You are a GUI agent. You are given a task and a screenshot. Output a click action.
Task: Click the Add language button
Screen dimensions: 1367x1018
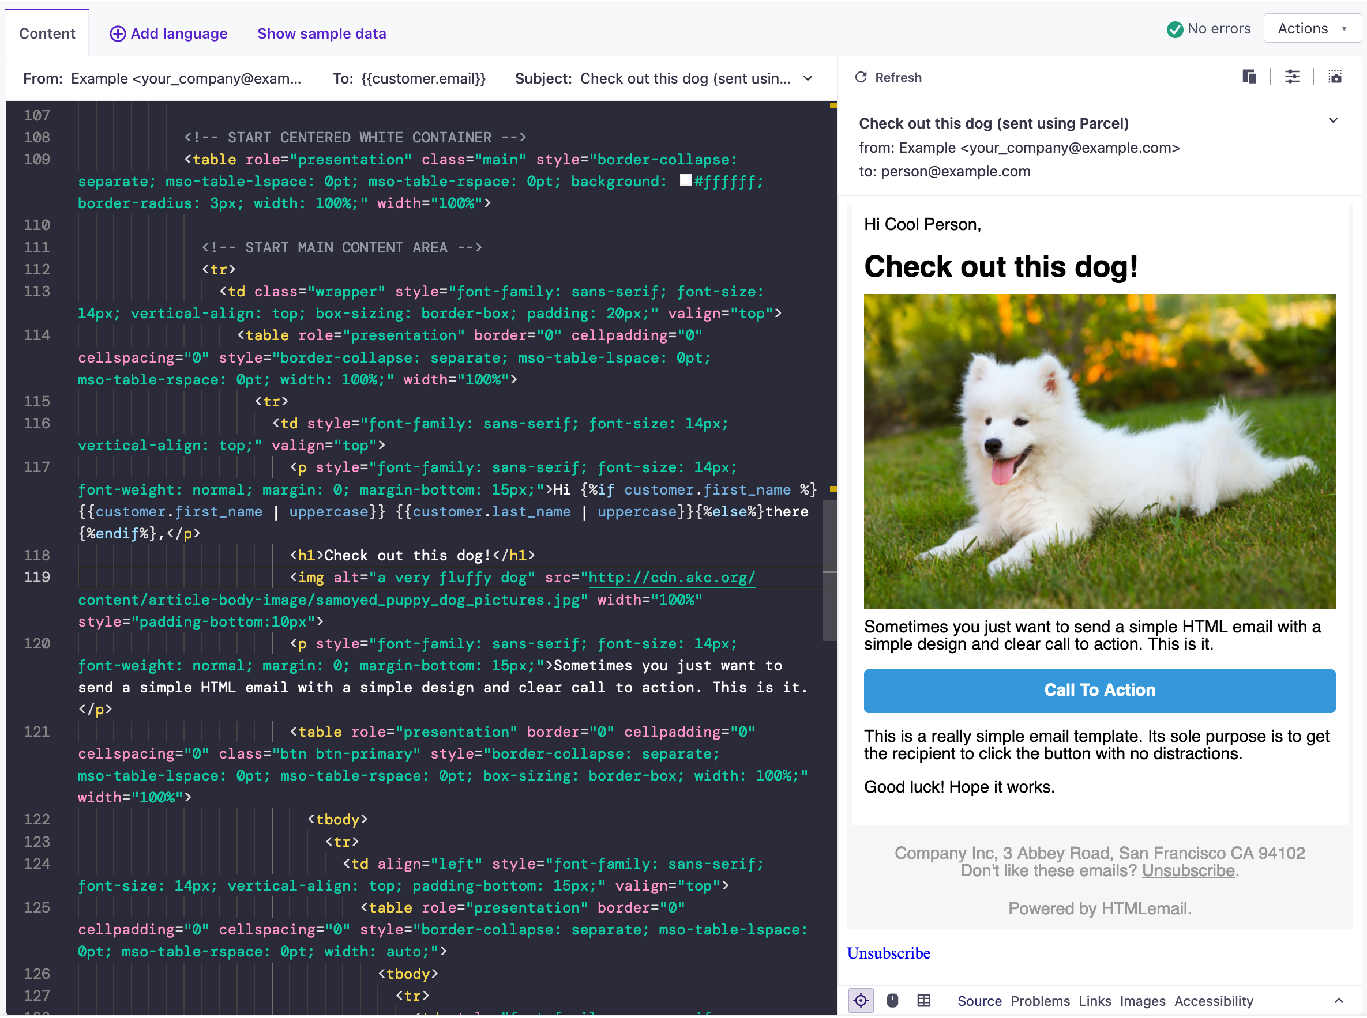click(167, 33)
